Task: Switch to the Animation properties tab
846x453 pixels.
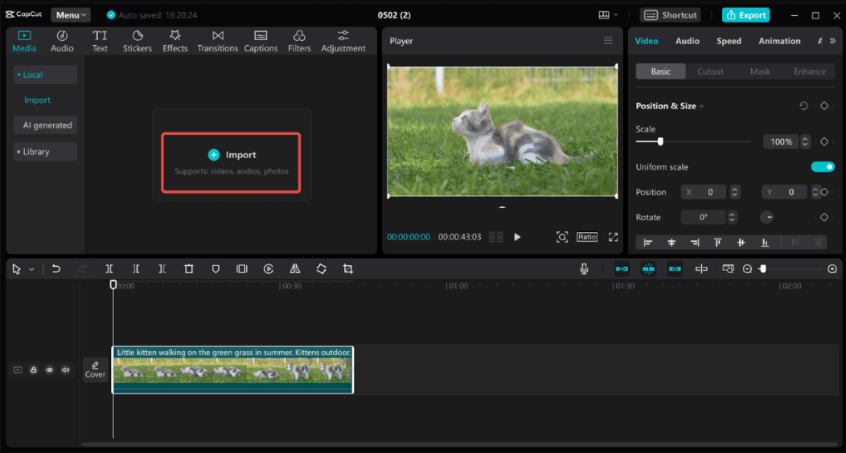Action: [x=779, y=41]
